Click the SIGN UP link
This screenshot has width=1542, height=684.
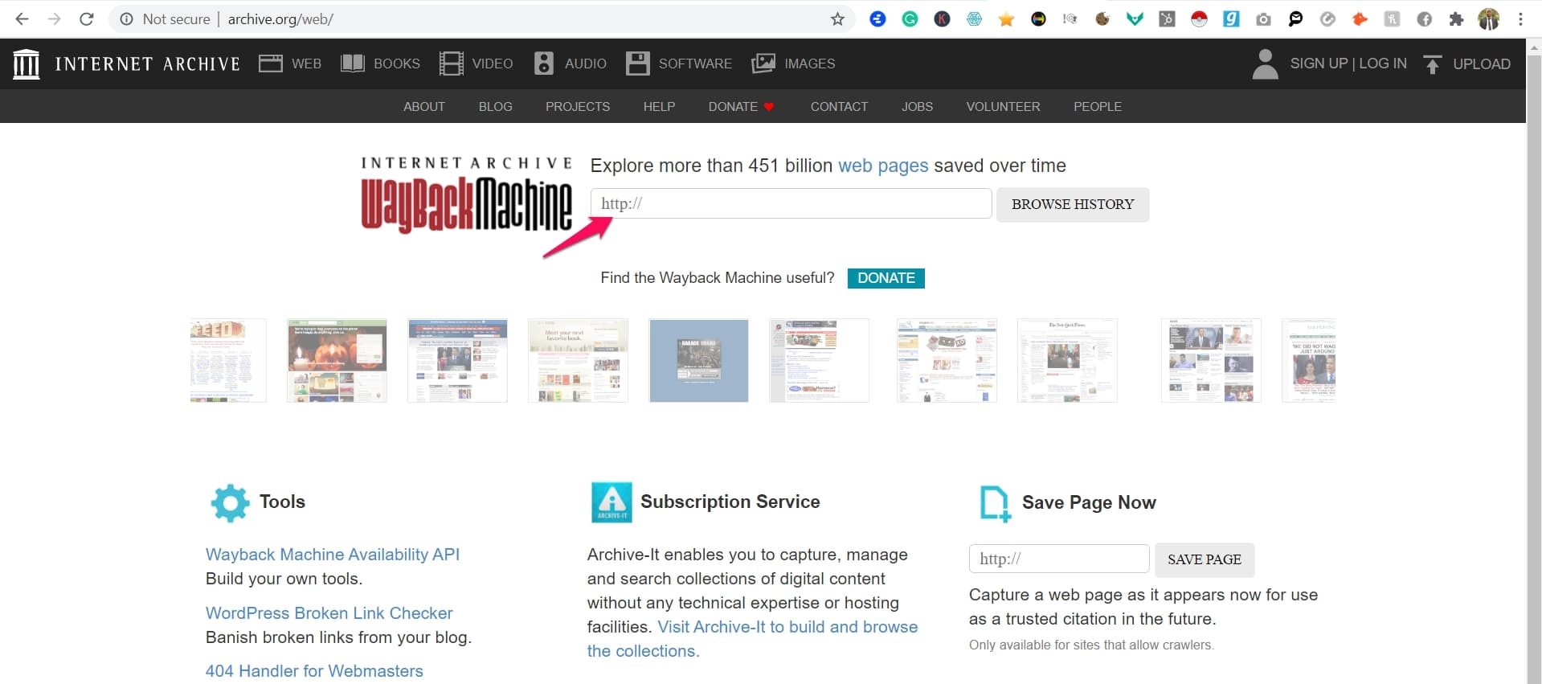[x=1318, y=63]
